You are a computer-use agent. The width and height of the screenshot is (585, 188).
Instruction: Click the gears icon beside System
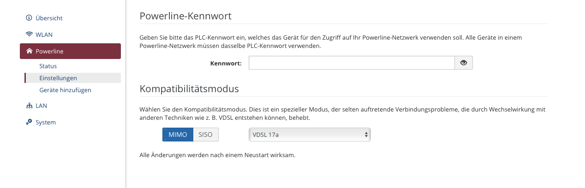29,122
